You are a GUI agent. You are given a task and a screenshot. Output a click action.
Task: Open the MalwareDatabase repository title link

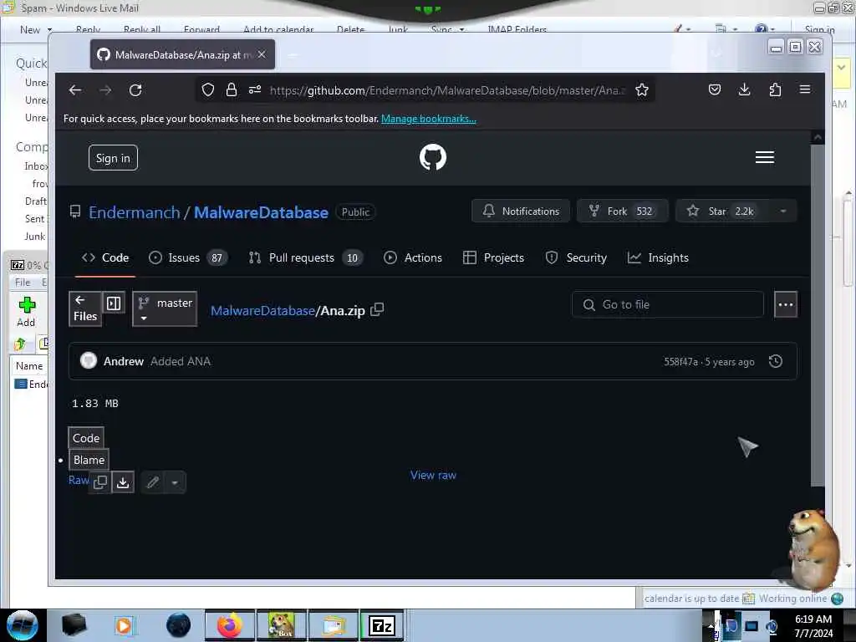click(x=261, y=212)
